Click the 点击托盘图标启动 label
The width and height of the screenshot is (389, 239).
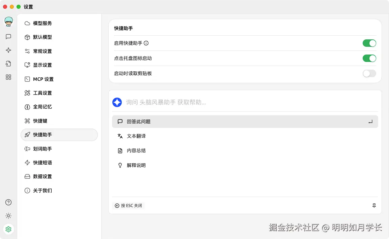[133, 58]
